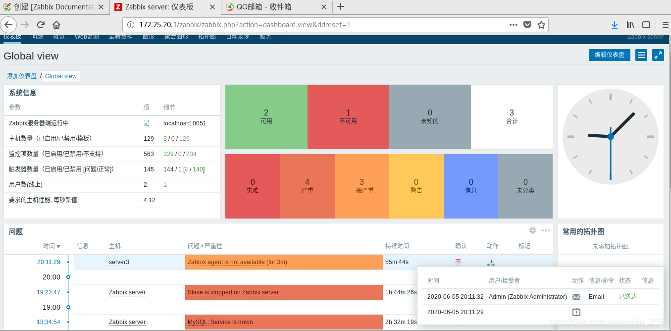The height and width of the screenshot is (331, 671).
Task: Open the 拓扑图 submenu item
Action: (x=207, y=37)
